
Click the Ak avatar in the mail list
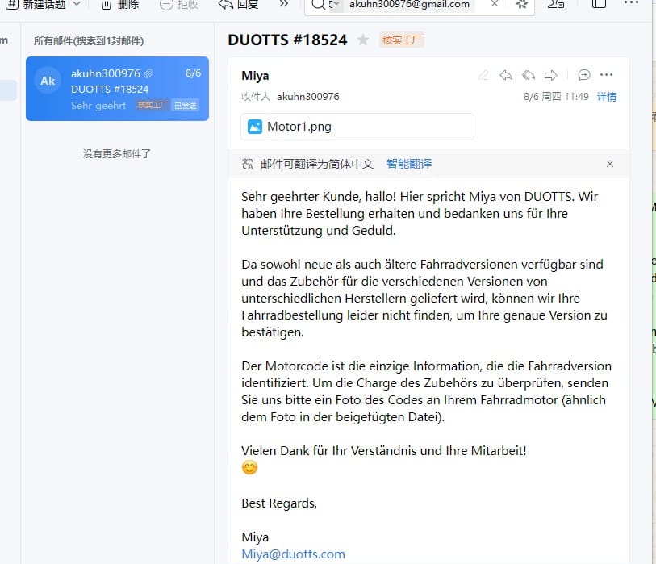click(48, 81)
